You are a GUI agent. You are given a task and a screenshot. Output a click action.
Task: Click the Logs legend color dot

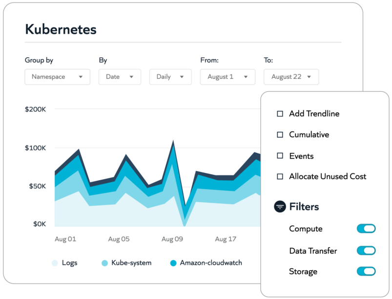pyautogui.click(x=55, y=263)
